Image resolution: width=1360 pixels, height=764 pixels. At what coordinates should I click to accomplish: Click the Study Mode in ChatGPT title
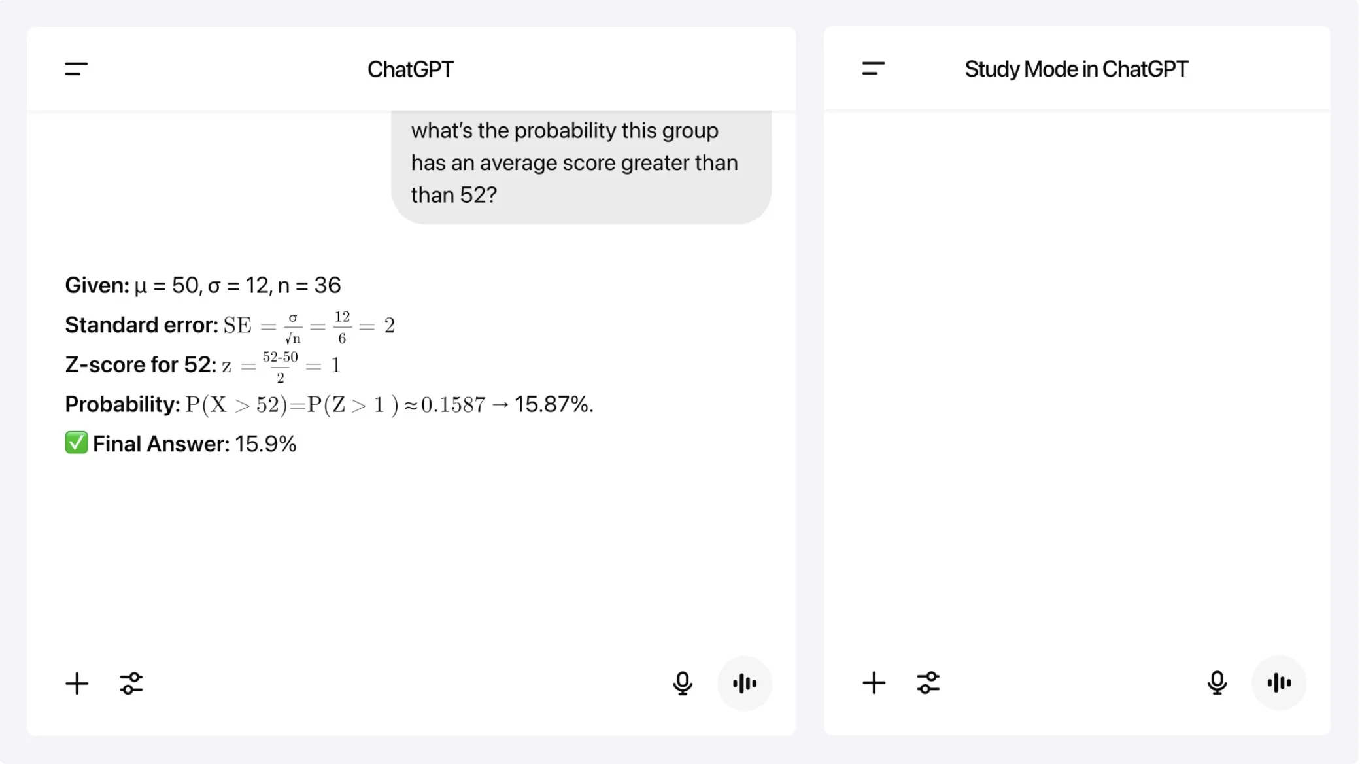pyautogui.click(x=1076, y=69)
